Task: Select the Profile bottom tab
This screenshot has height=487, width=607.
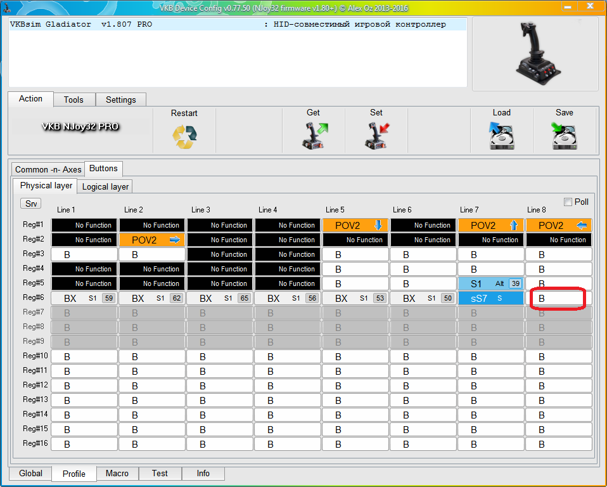Action: tap(74, 474)
